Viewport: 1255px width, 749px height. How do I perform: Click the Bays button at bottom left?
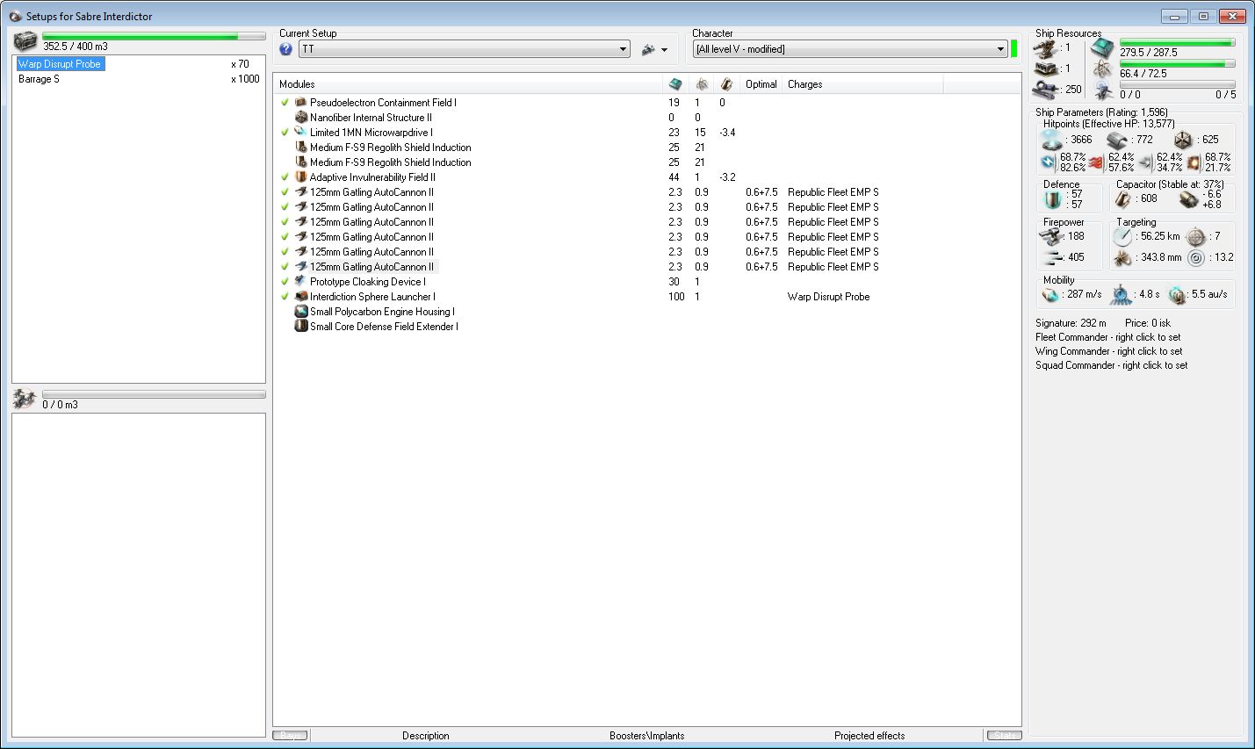click(x=290, y=736)
